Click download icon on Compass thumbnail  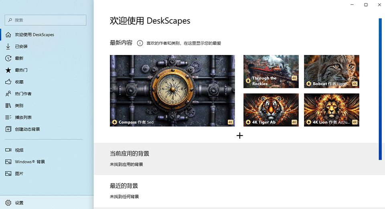point(114,122)
